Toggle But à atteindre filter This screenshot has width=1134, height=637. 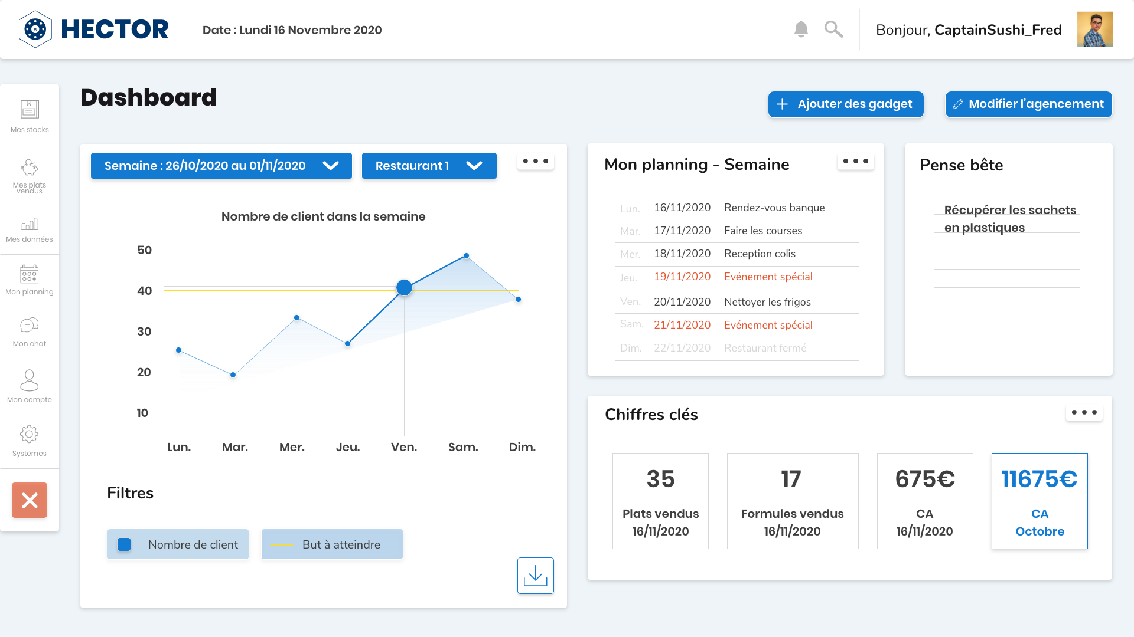[332, 544]
